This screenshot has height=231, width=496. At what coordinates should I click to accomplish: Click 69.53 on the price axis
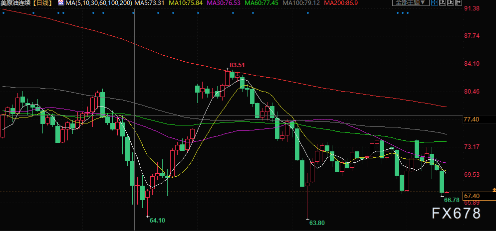[472, 175]
